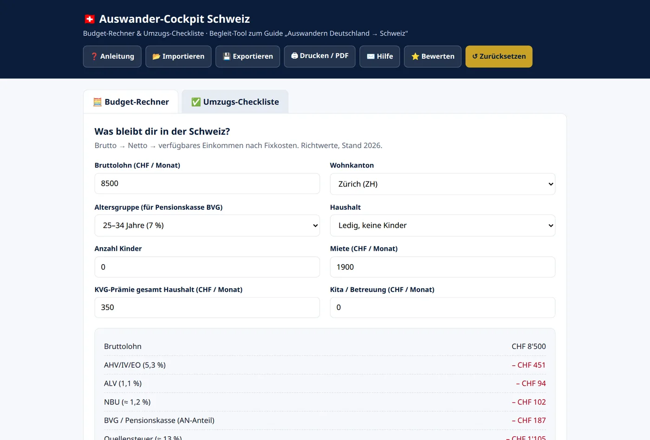Expand the Altersgruppe dropdown
650x440 pixels.
[207, 226]
